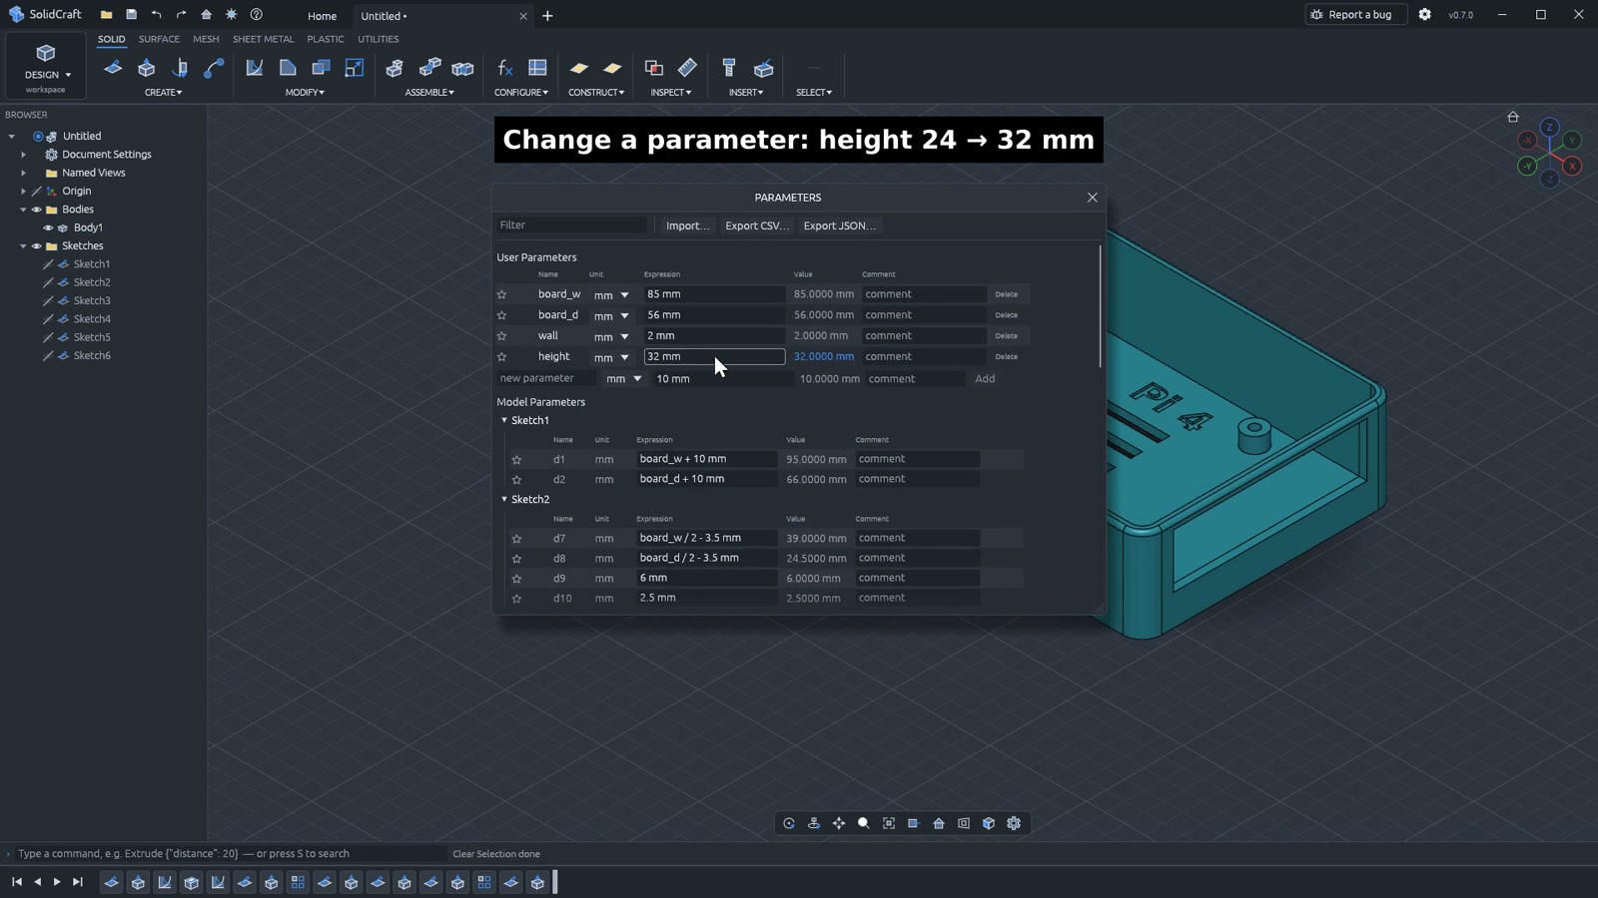Image resolution: width=1598 pixels, height=898 pixels.
Task: Save document with floppy disk icon
Action: tap(131, 15)
